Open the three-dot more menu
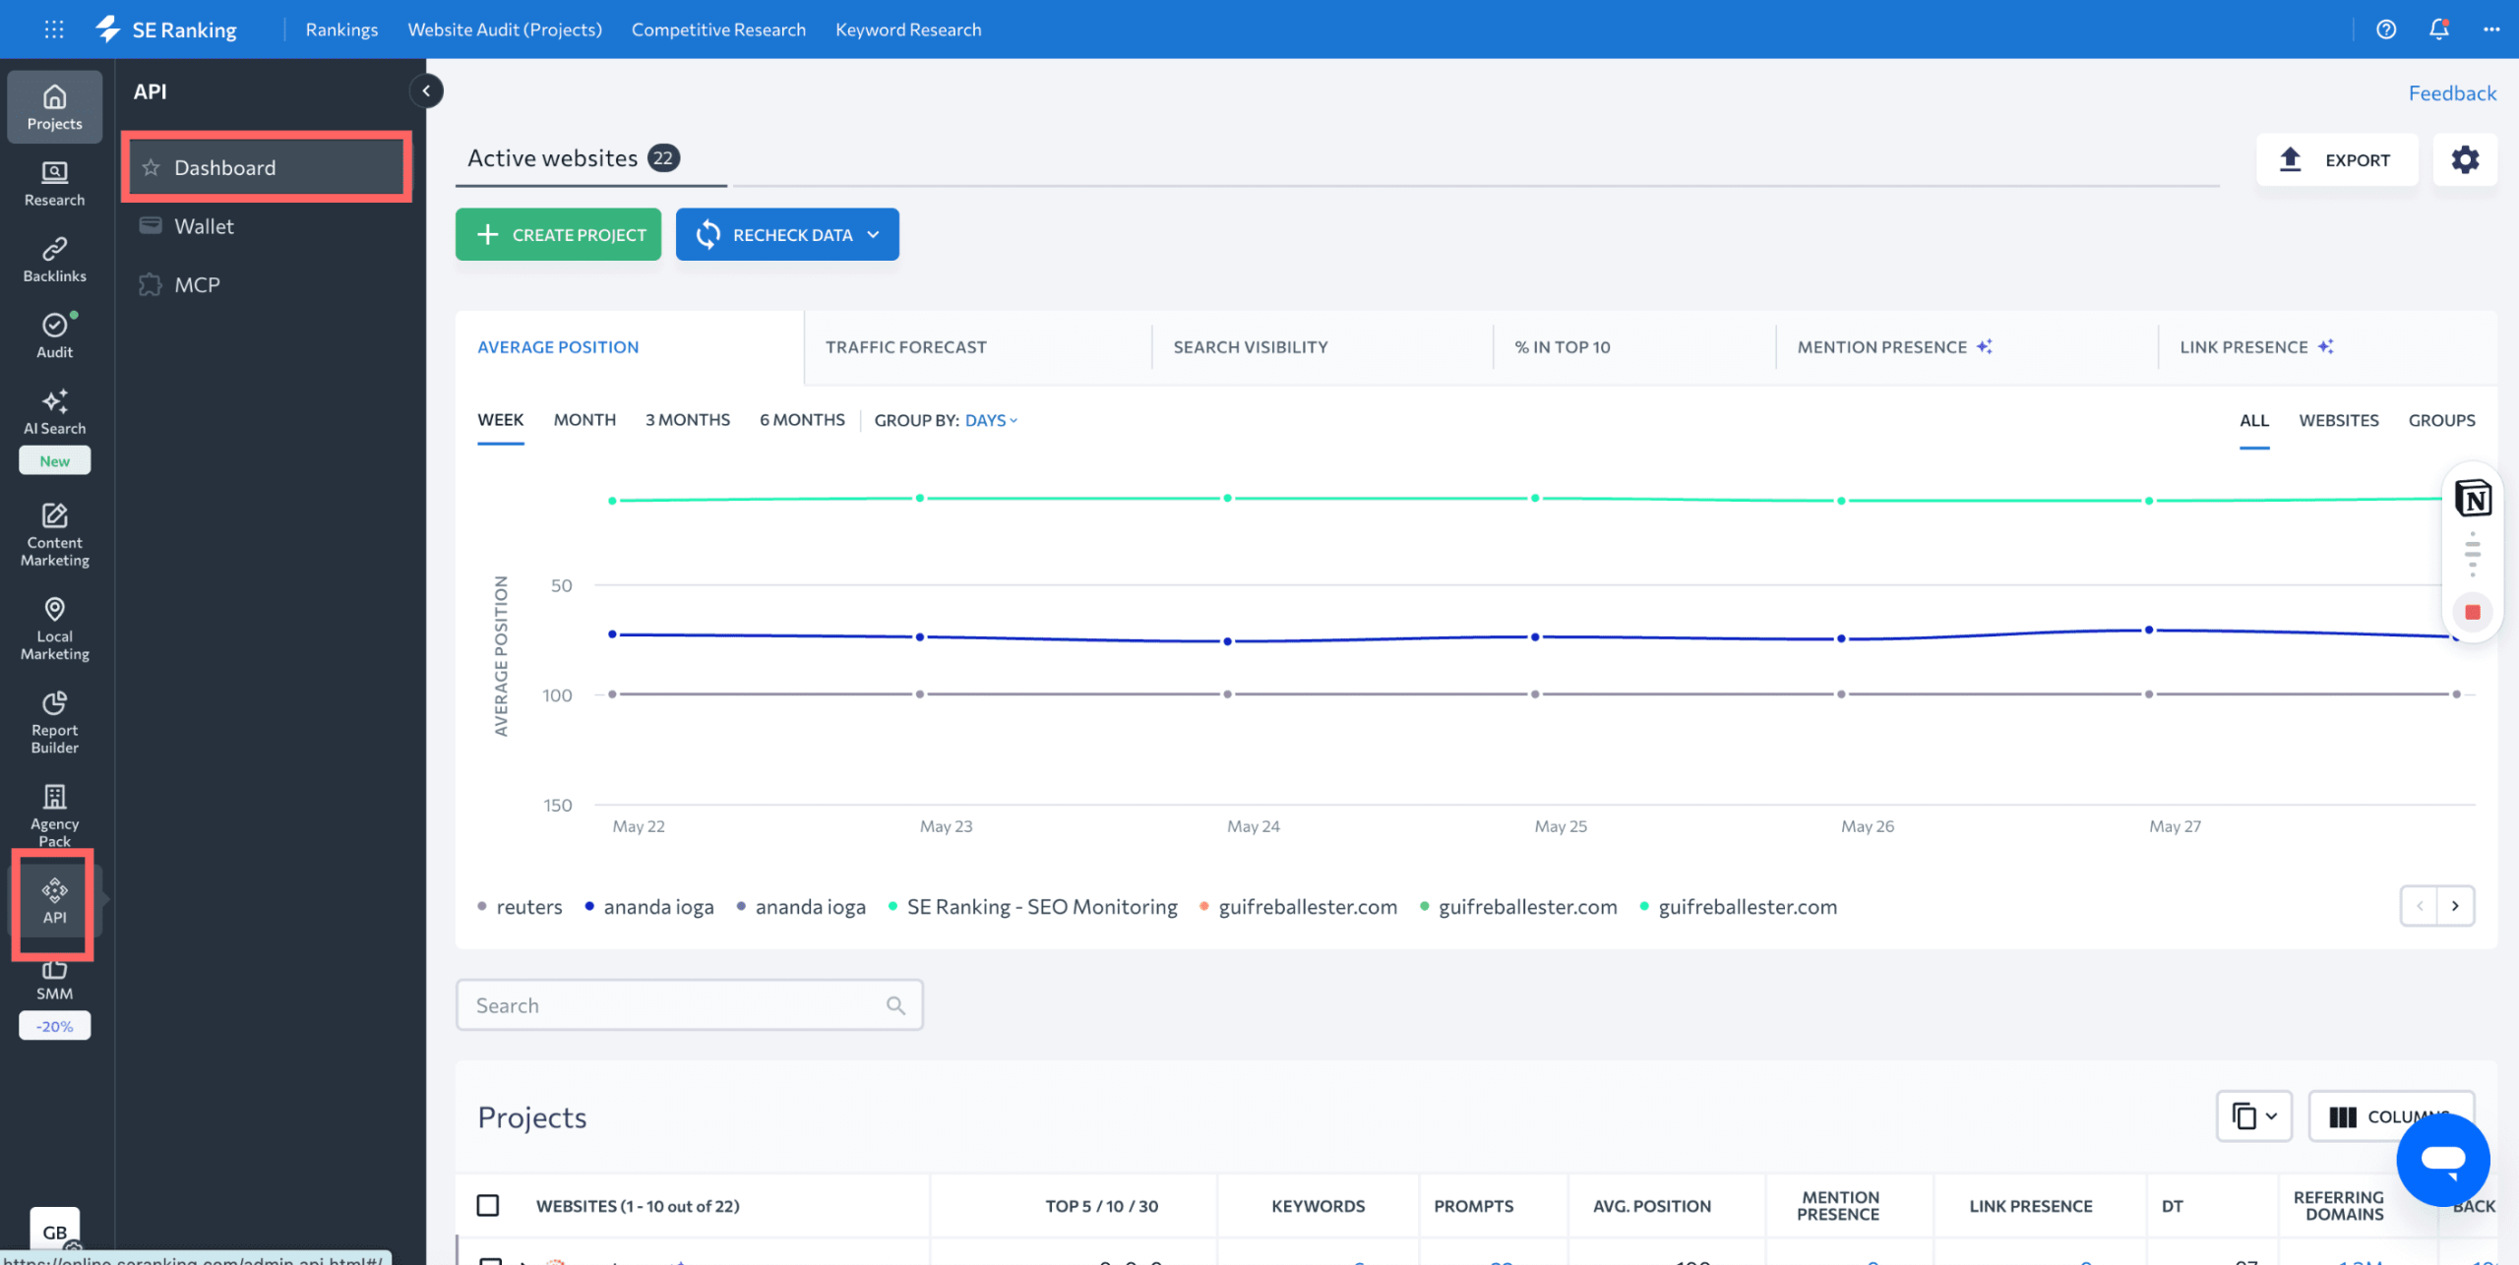The image size is (2519, 1265). click(x=2491, y=30)
